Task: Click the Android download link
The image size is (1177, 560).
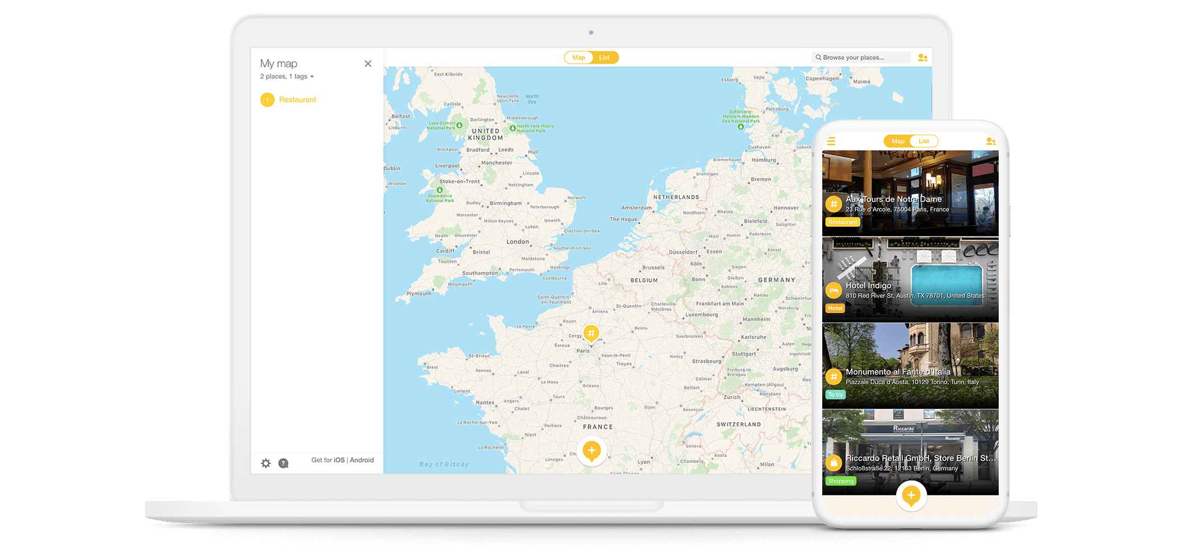Action: tap(362, 460)
